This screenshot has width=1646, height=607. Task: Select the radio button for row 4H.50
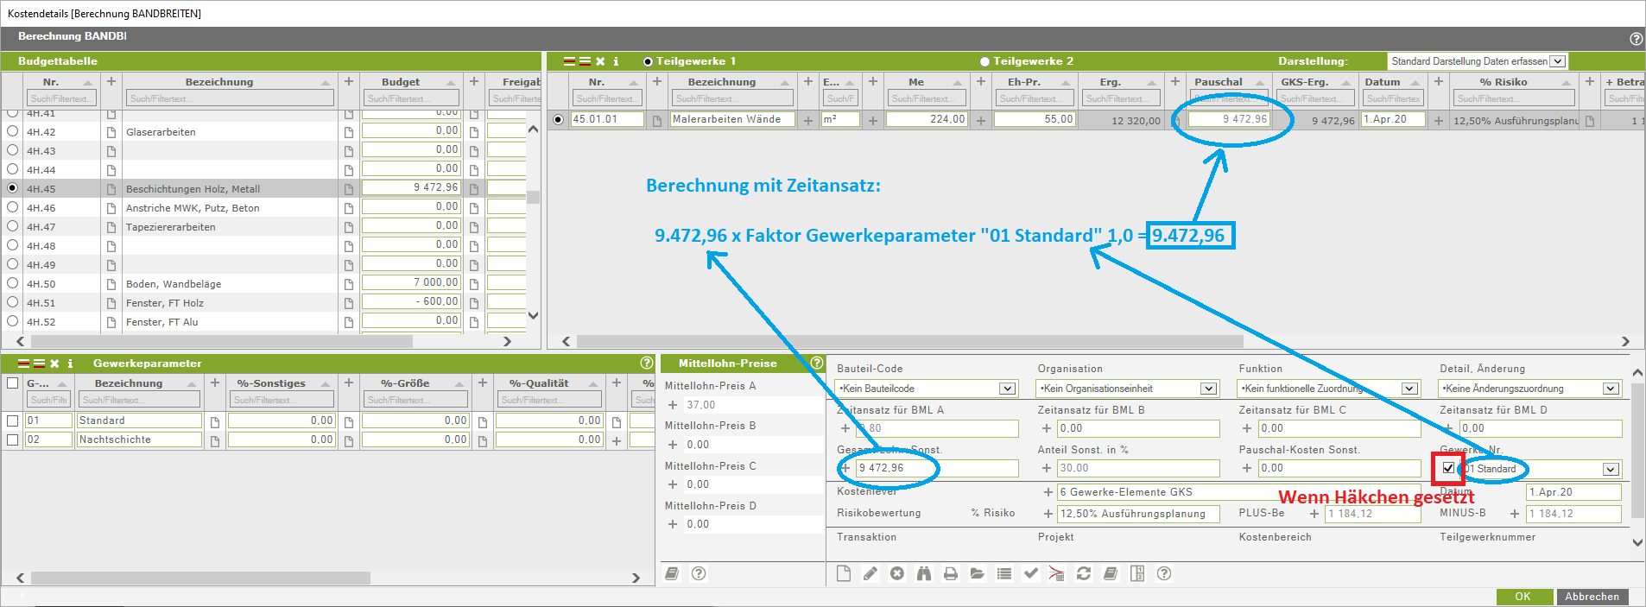(13, 283)
